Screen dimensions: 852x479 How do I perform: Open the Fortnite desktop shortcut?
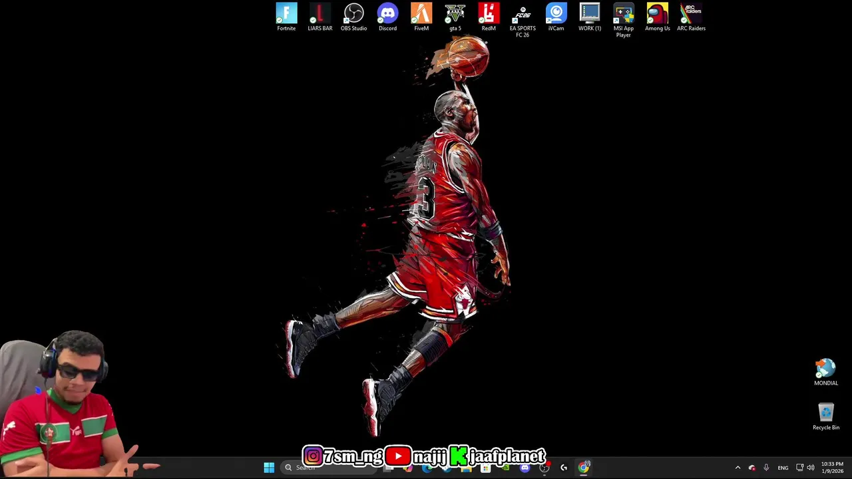pyautogui.click(x=286, y=17)
